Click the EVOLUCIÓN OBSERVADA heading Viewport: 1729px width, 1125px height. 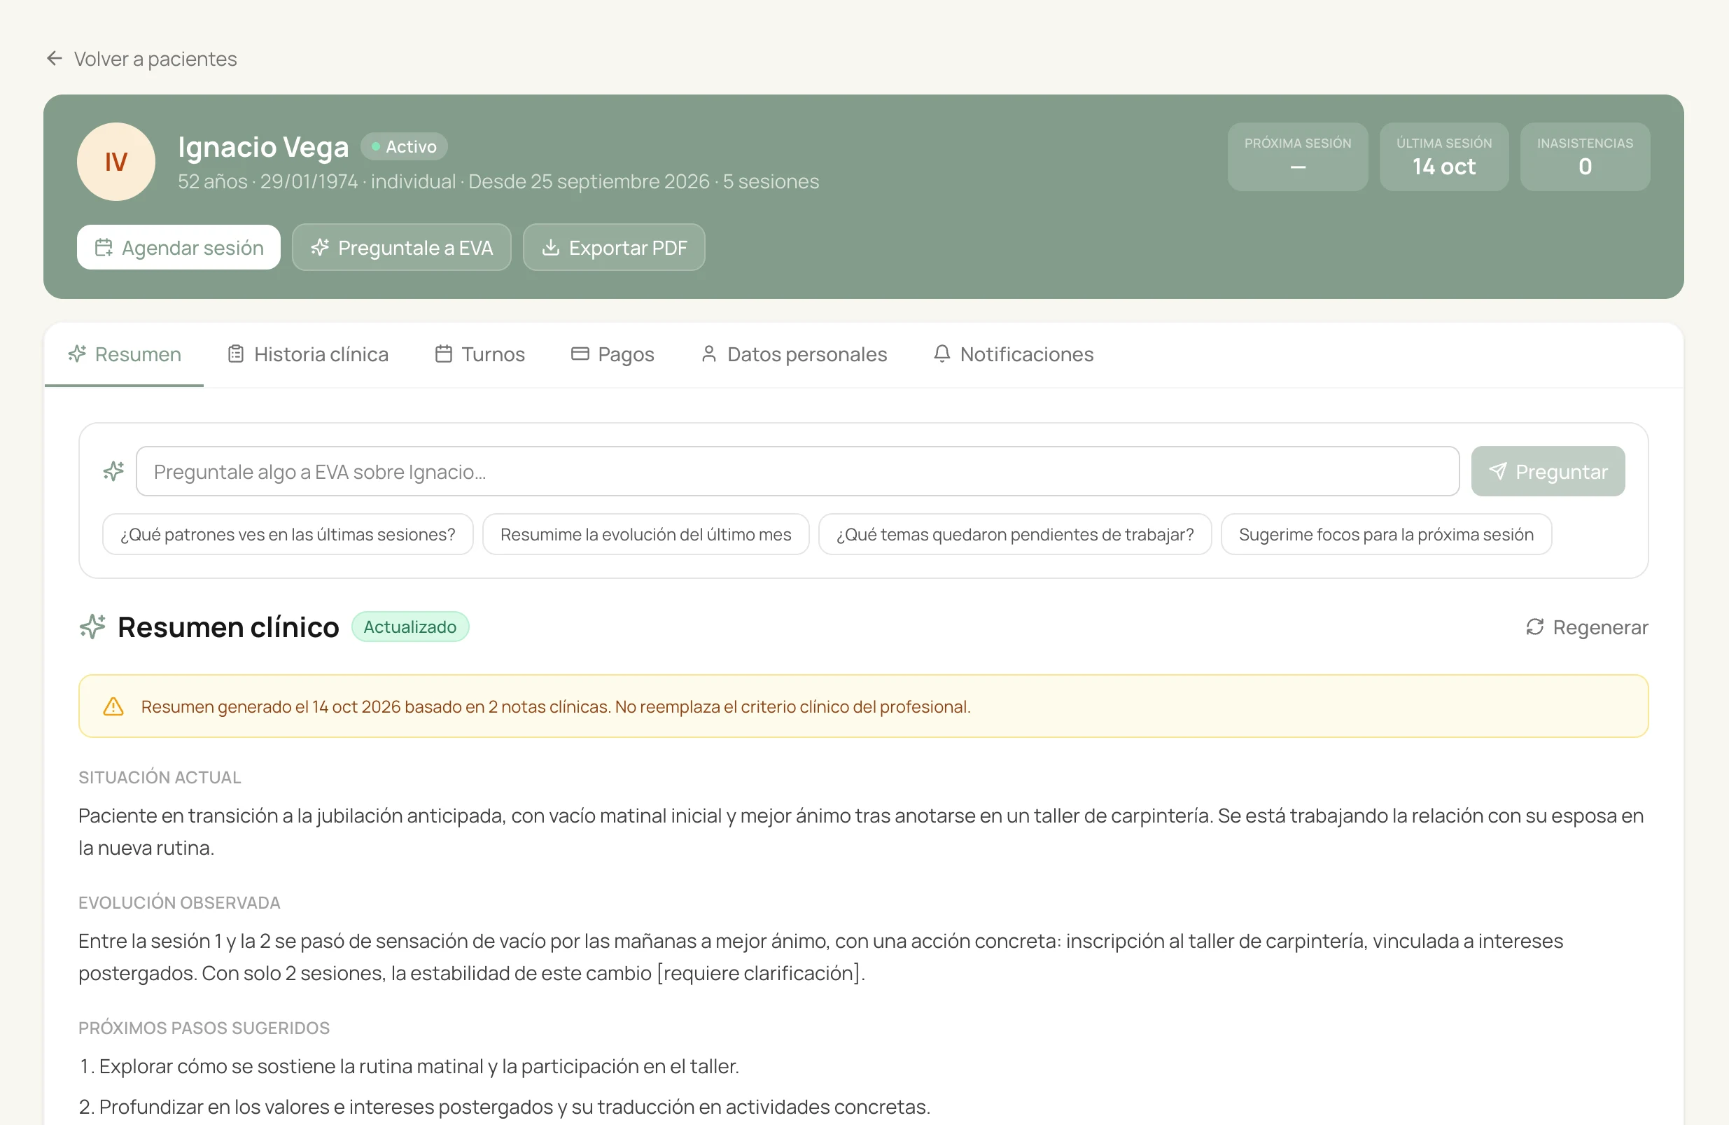[179, 902]
